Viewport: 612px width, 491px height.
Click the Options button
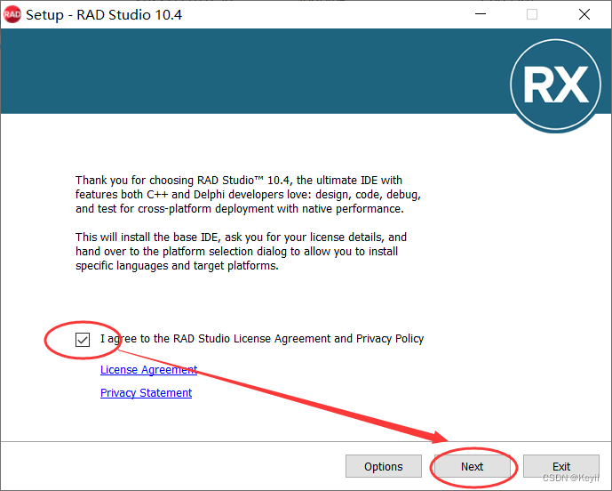click(384, 466)
